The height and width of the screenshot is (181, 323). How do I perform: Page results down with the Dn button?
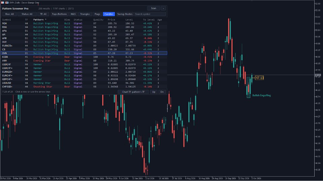click(162, 92)
